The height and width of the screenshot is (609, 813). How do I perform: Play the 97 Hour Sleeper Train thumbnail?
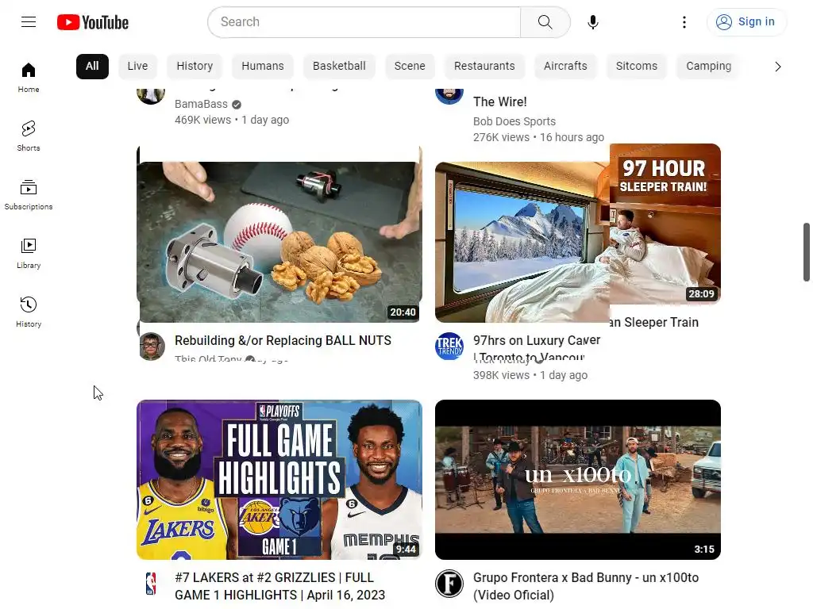pyautogui.click(x=578, y=233)
